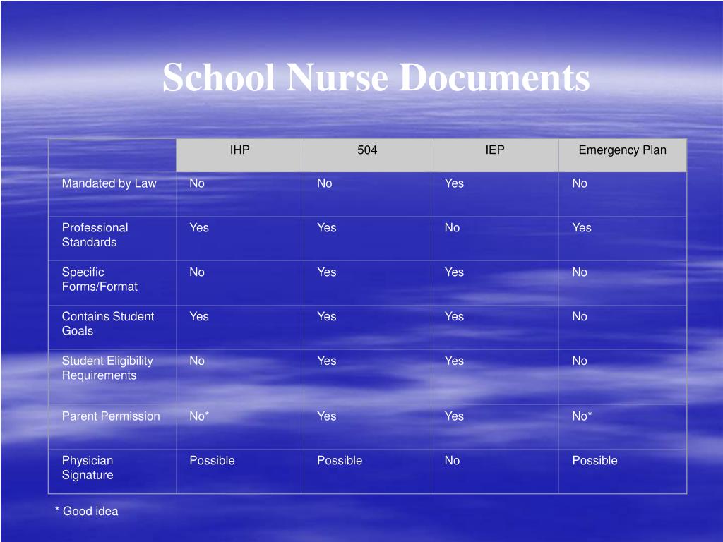Click the Specific Forms/Format row label

100,279
